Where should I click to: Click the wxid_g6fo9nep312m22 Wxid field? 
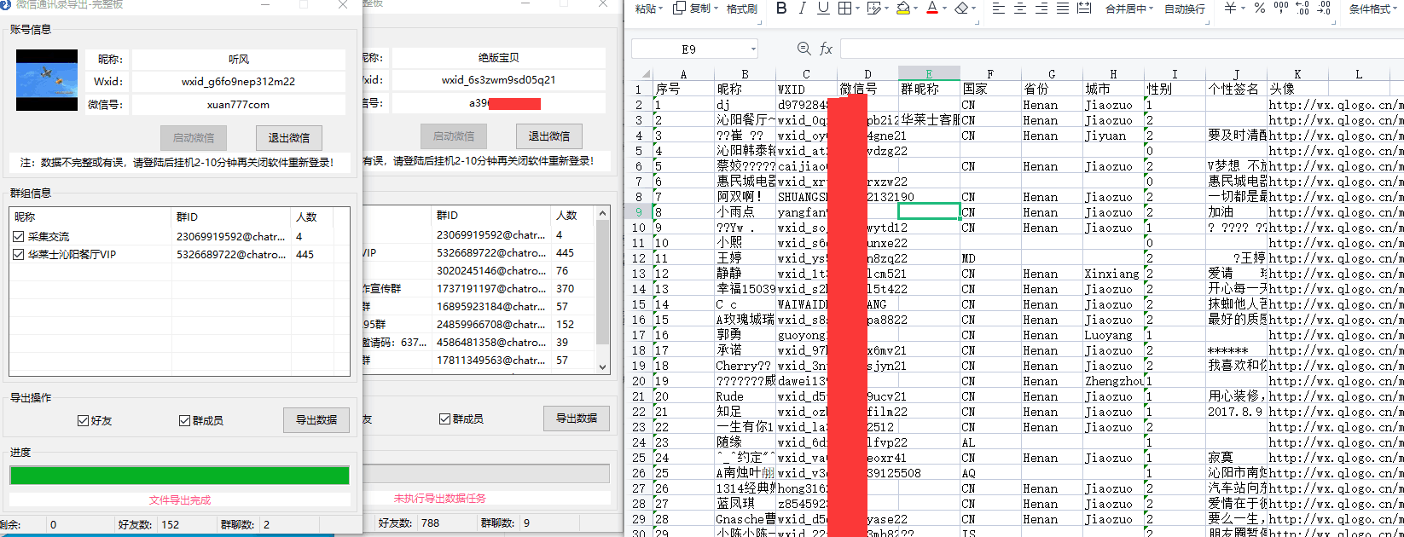pos(239,82)
